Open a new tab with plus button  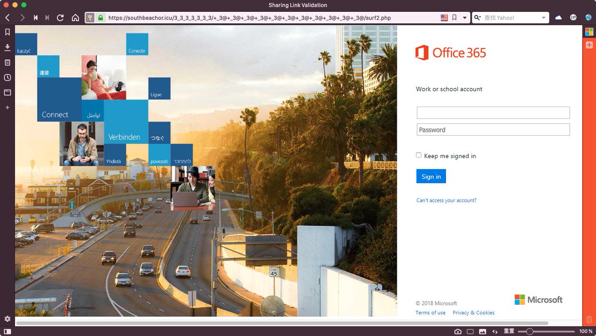[x=589, y=45]
